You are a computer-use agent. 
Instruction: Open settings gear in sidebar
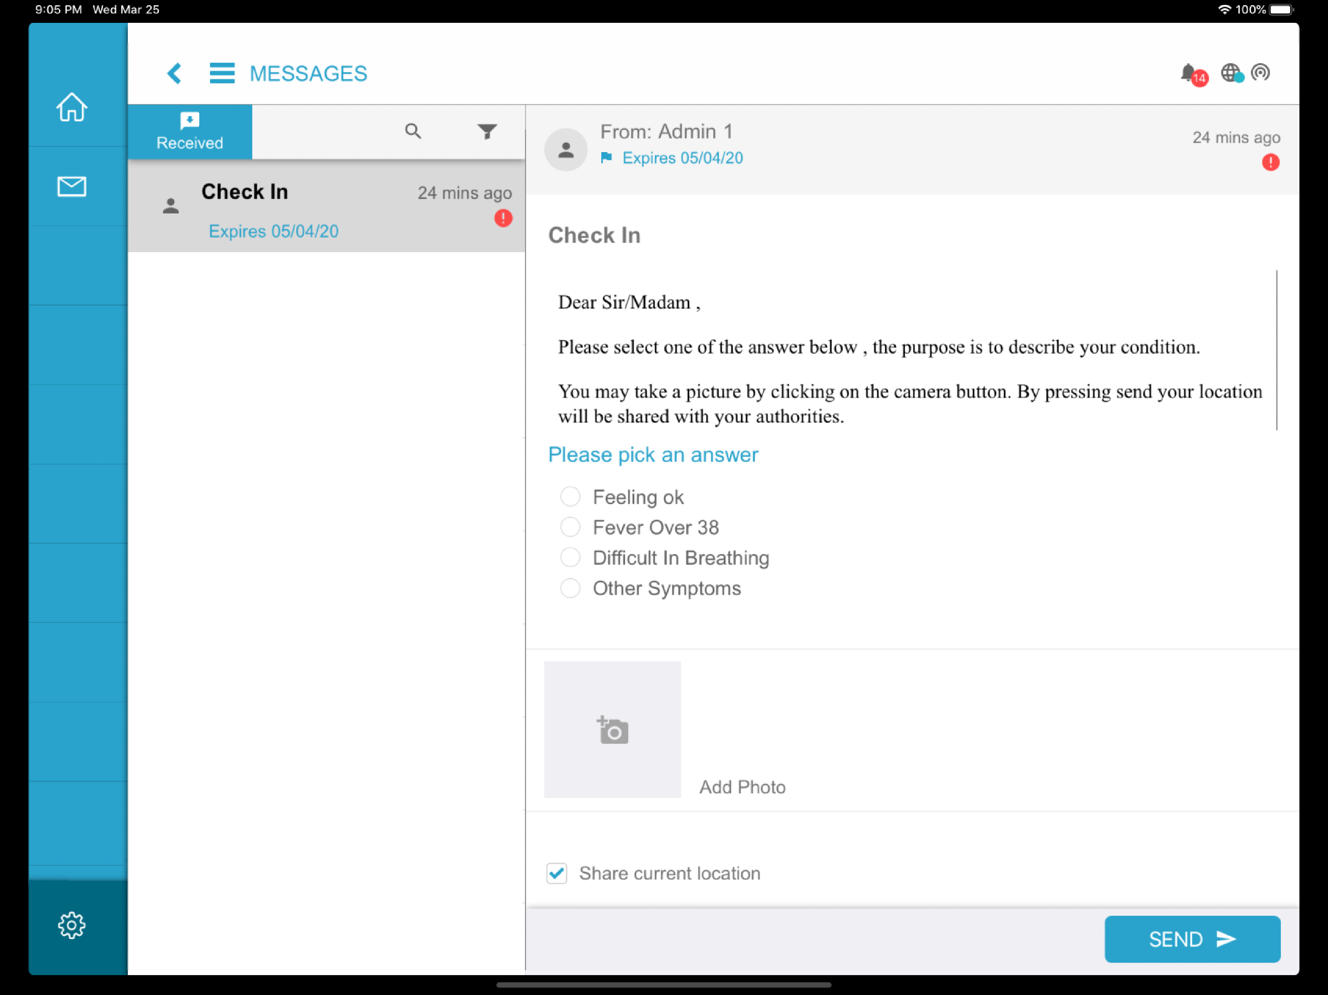tap(71, 925)
